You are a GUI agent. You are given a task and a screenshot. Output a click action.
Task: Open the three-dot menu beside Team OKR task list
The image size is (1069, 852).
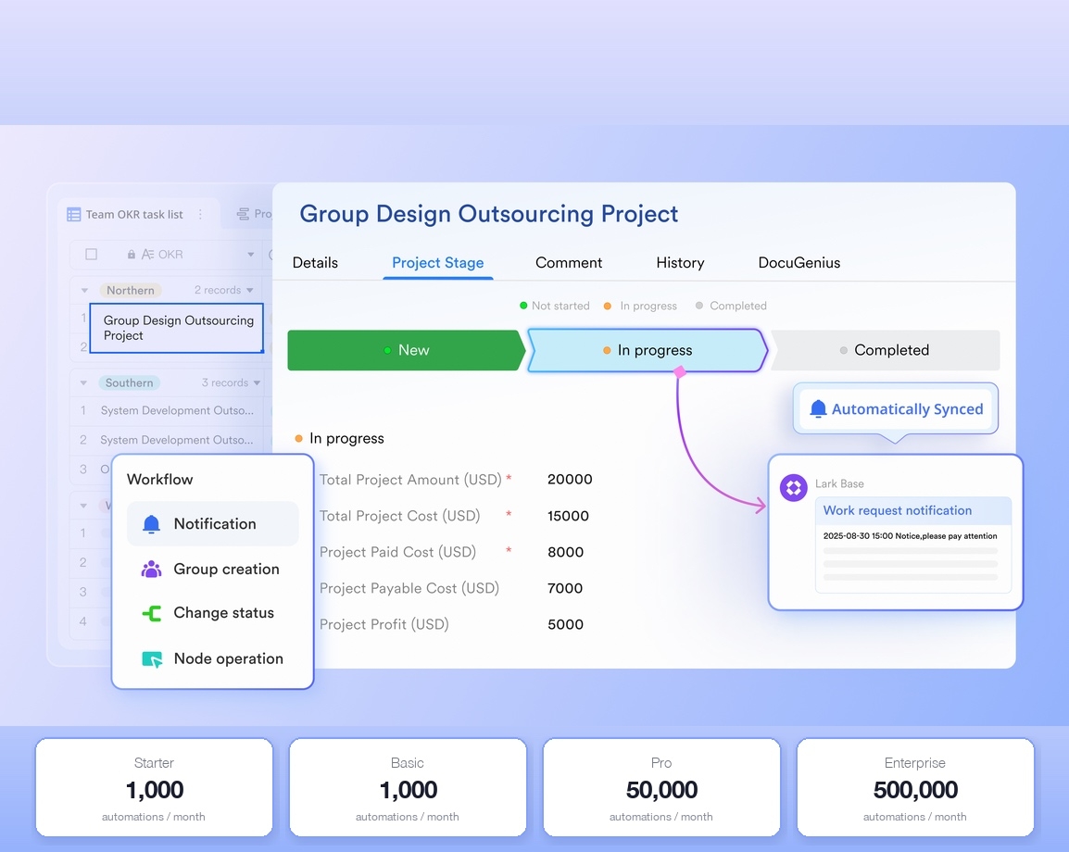click(x=200, y=214)
